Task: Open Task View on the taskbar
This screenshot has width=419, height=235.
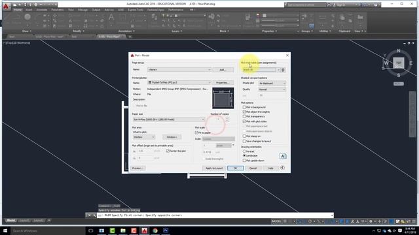Action: tap(90, 230)
